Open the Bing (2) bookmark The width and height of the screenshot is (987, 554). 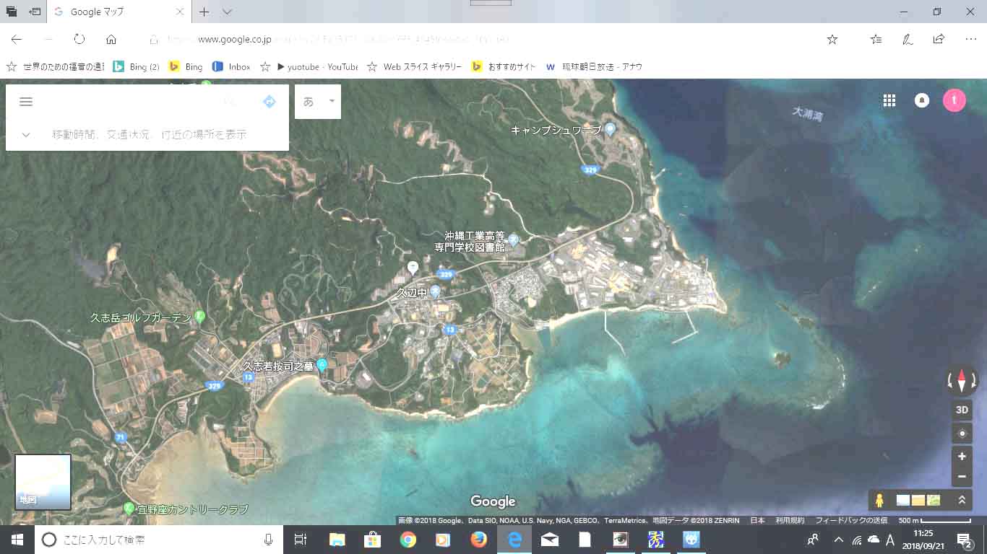[x=136, y=66]
